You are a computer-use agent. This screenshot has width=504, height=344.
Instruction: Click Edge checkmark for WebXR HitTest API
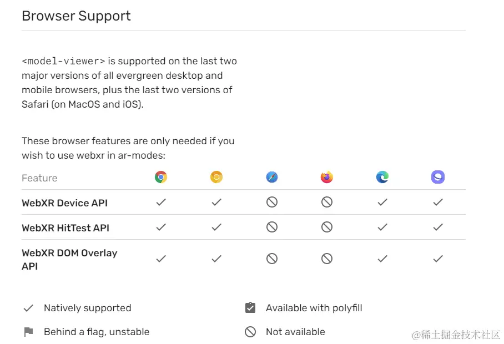coord(382,227)
